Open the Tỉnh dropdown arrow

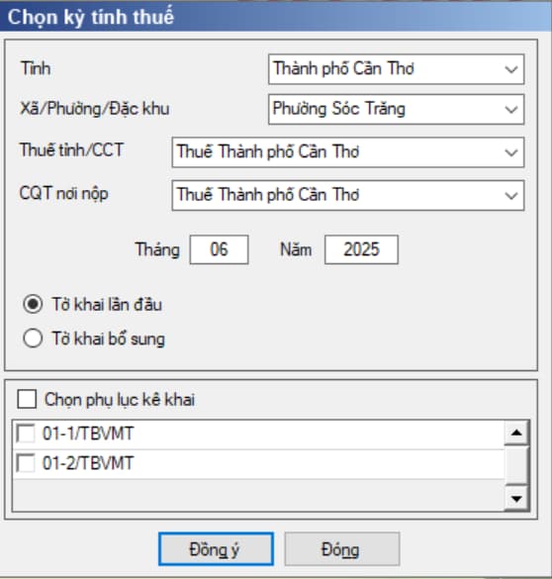pyautogui.click(x=511, y=69)
